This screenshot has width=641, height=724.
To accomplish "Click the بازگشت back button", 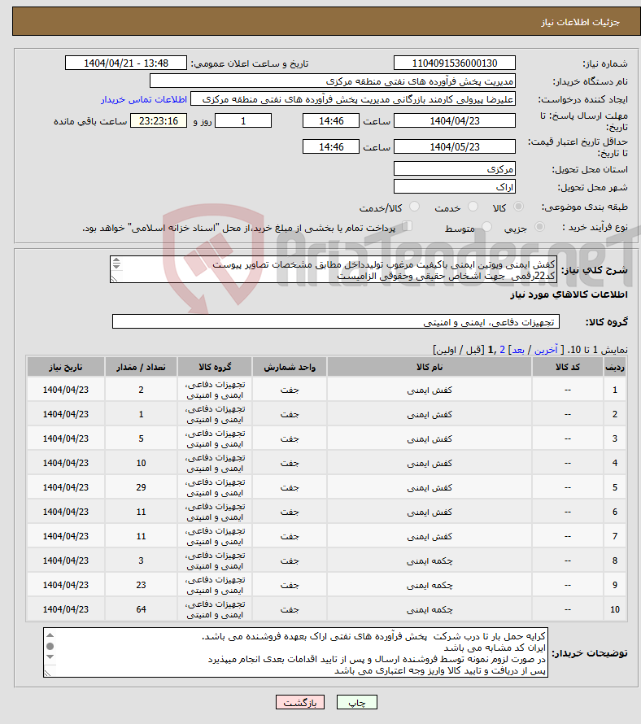I will tap(299, 702).
